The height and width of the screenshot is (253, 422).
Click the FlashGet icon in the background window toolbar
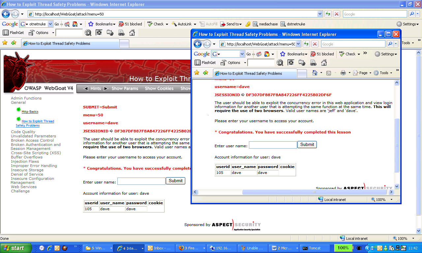click(6, 33)
